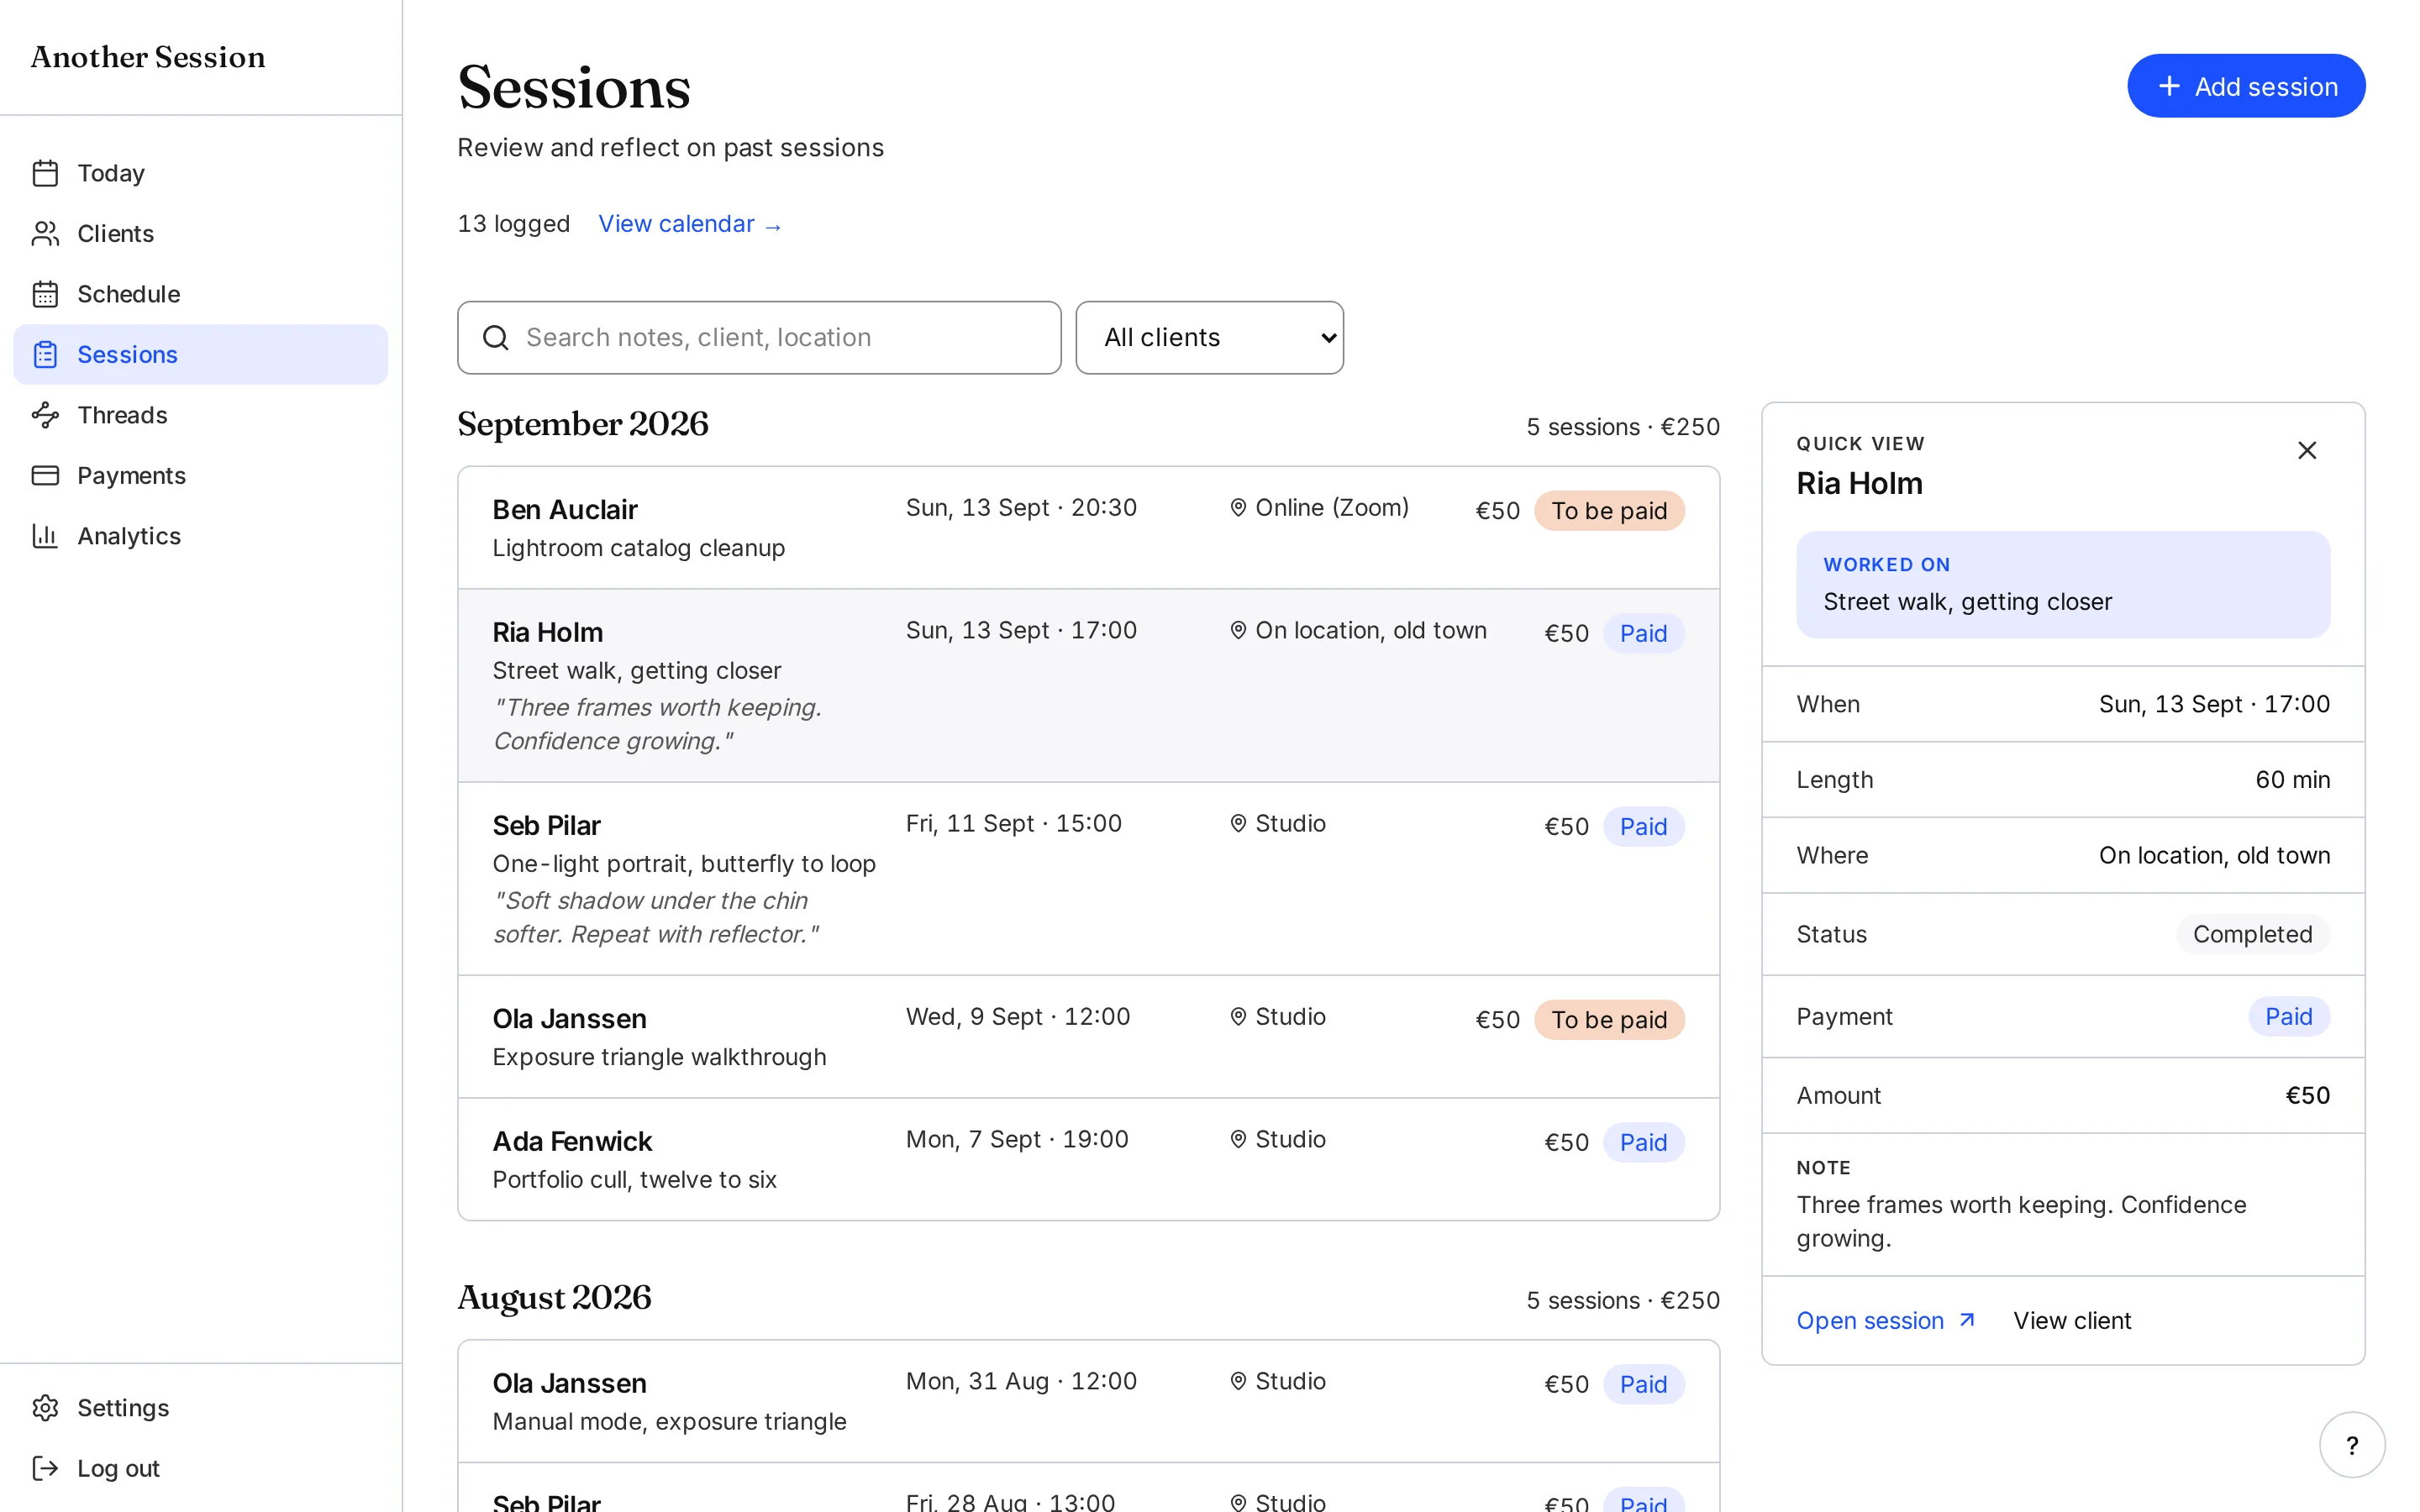
Task: Click the Analytics bar chart icon
Action: (x=45, y=536)
